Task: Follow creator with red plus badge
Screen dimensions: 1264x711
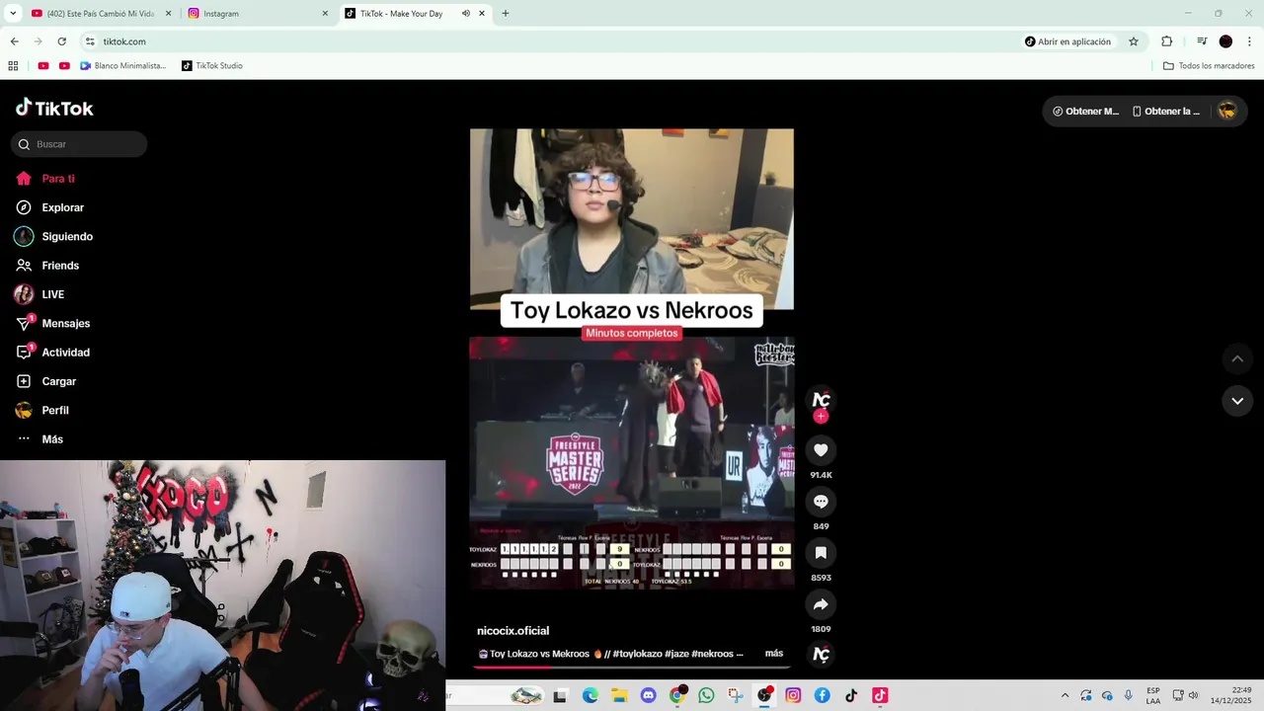Action: point(821,417)
